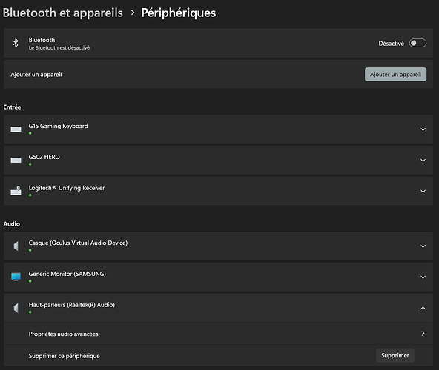This screenshot has width=439, height=370.
Task: Click the Supprimer button
Action: (395, 355)
